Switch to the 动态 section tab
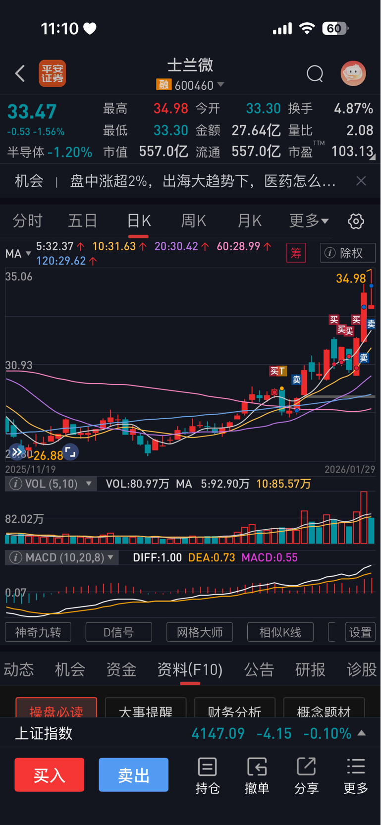Viewport: 381px width, 825px height. pyautogui.click(x=19, y=670)
